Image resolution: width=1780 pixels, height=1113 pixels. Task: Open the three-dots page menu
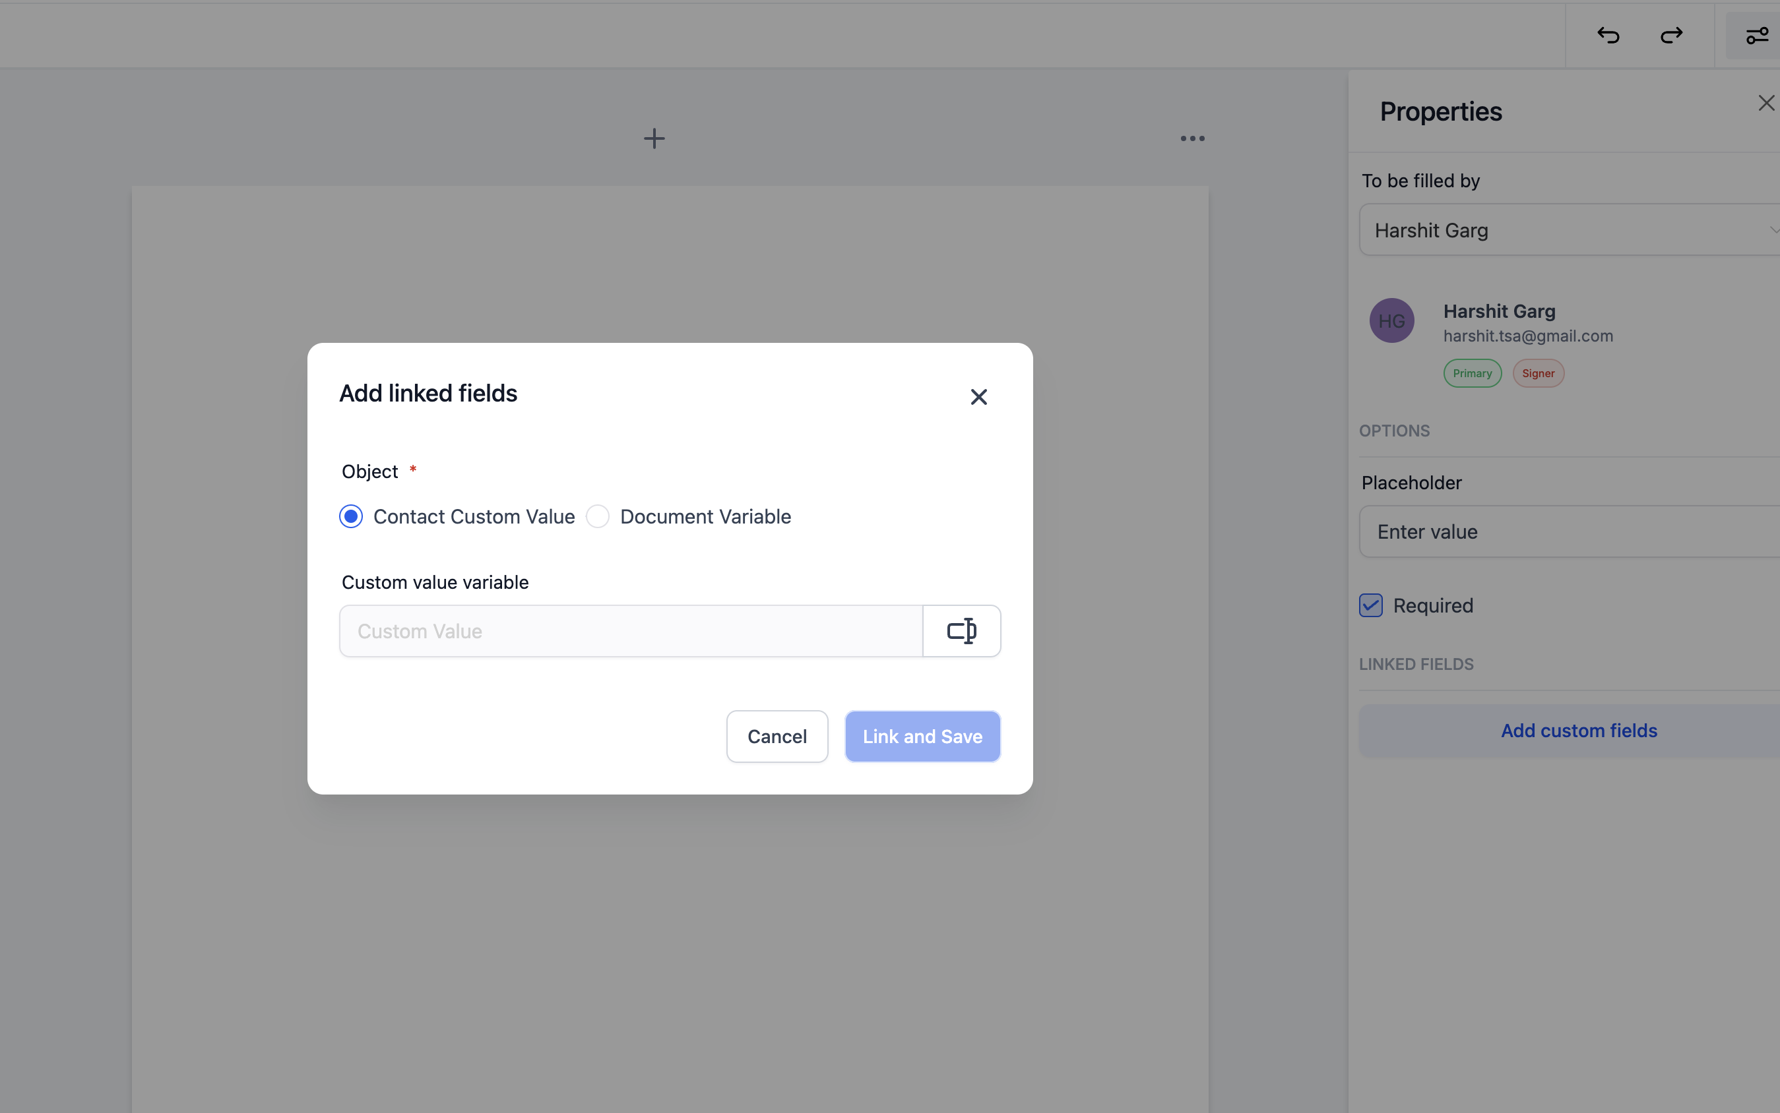point(1192,138)
